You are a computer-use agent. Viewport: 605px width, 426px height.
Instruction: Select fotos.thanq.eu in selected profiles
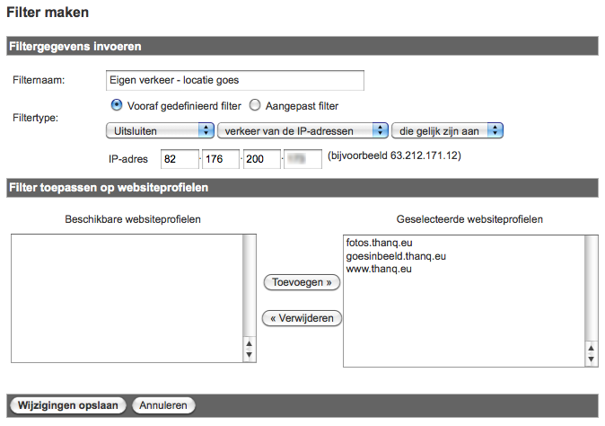tap(377, 243)
